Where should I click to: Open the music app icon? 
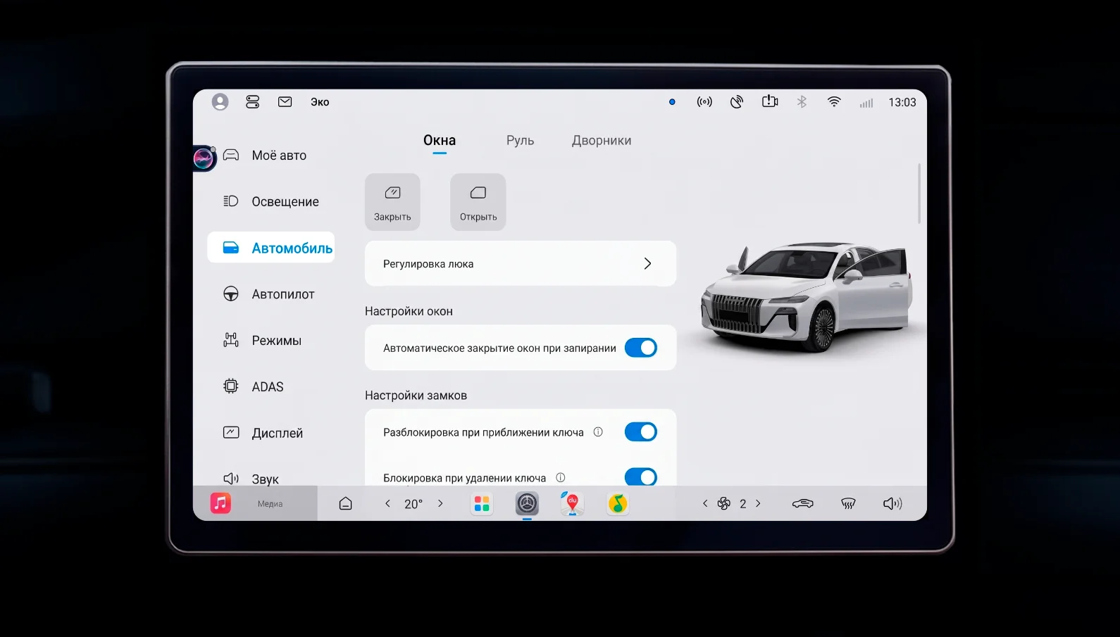(220, 503)
